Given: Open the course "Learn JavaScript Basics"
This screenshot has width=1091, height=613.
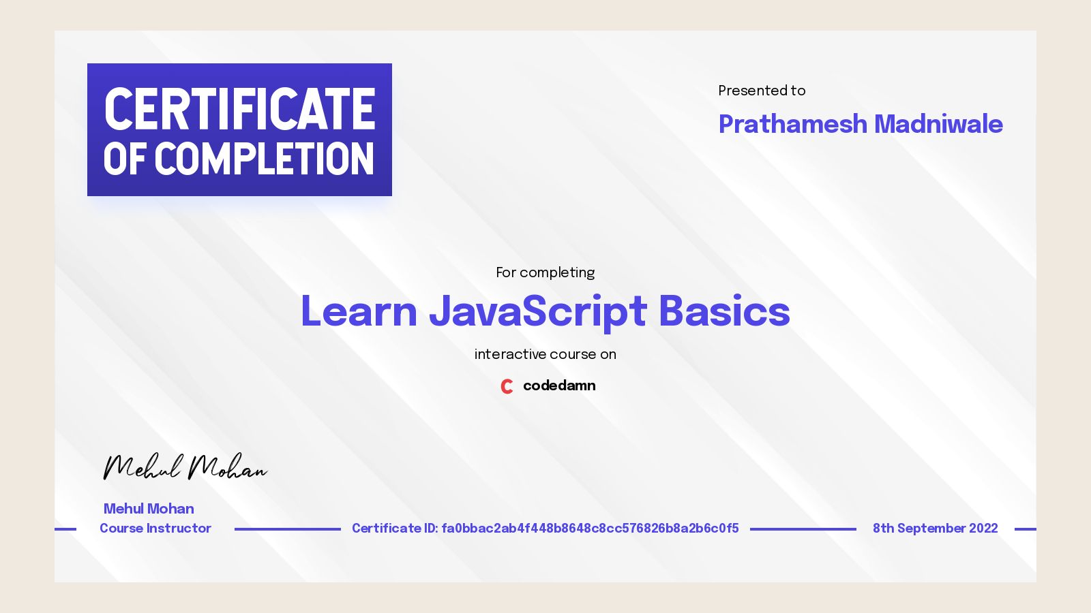Looking at the screenshot, I should [x=545, y=311].
